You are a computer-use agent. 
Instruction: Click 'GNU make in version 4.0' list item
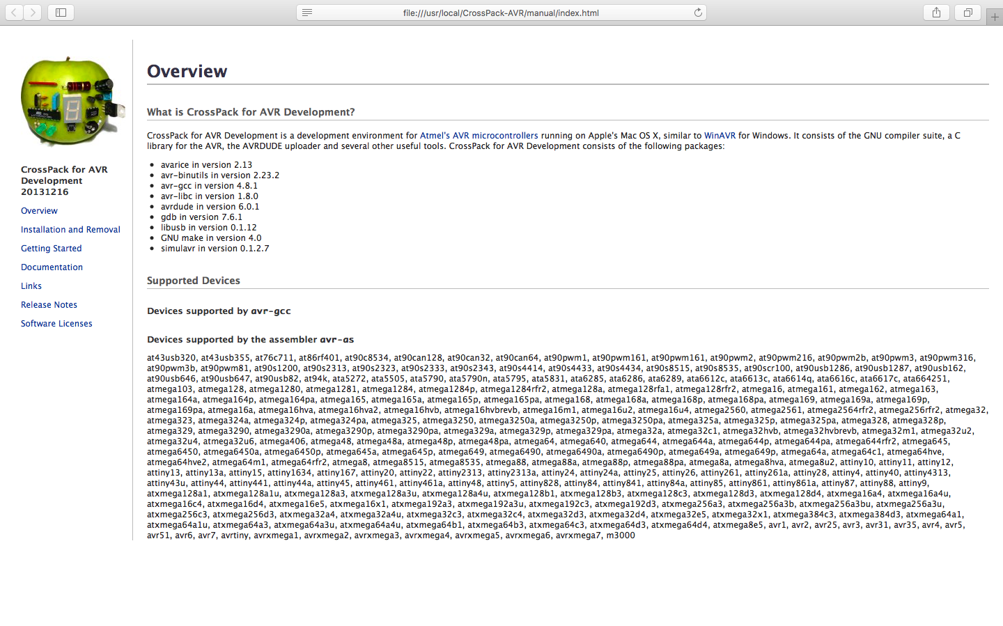pyautogui.click(x=211, y=238)
